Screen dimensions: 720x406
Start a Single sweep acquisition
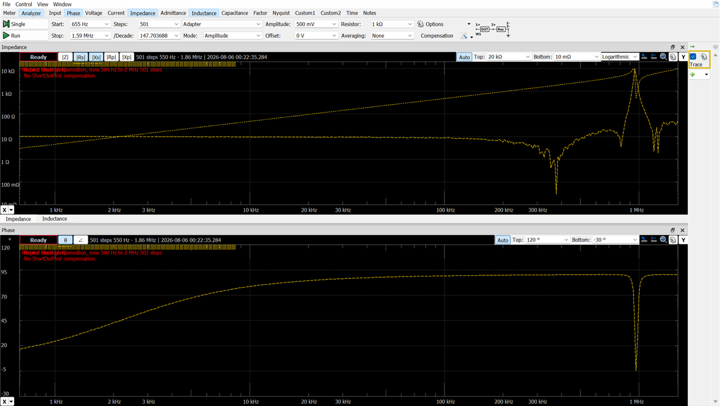click(24, 24)
